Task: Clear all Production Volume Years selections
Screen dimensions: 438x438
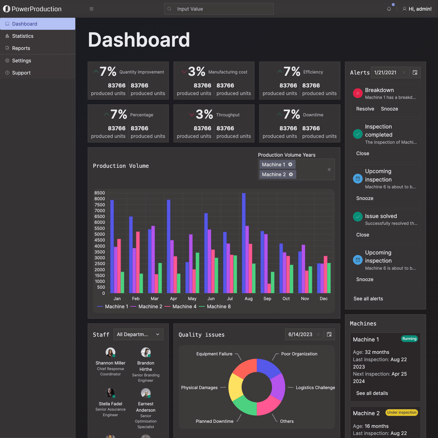Action: [329, 170]
